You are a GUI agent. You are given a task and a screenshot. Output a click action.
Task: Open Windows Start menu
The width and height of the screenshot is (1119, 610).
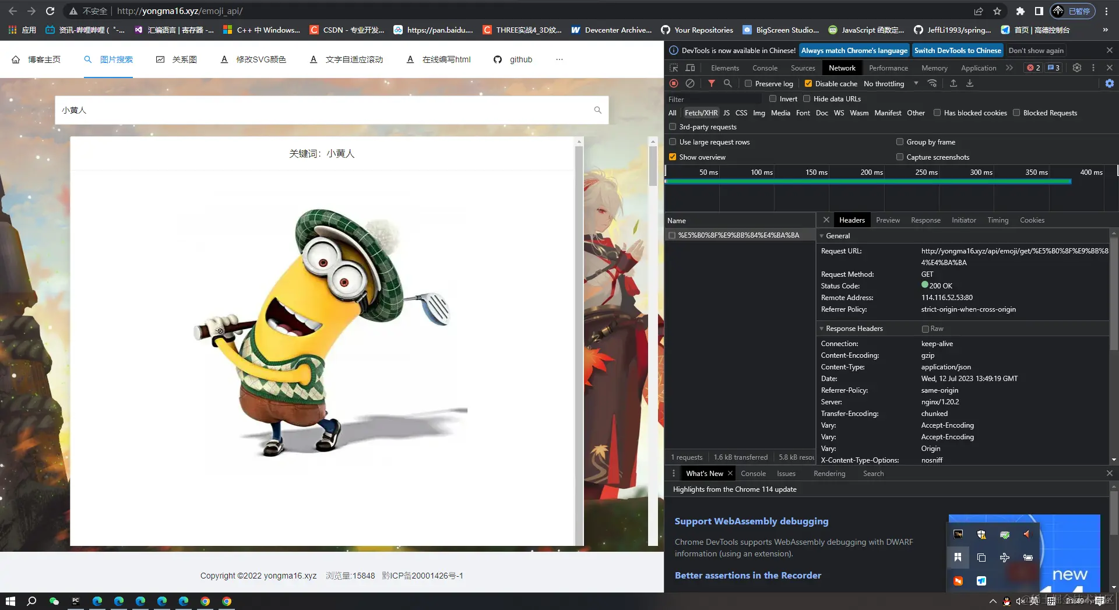10,601
